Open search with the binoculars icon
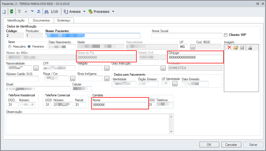 (46, 12)
